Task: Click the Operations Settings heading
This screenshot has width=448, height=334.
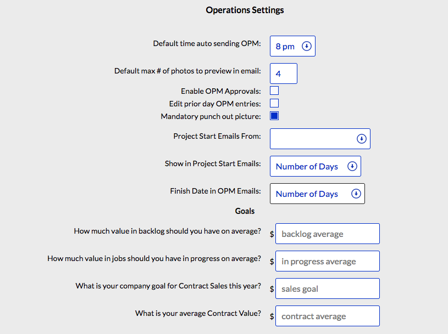Action: [245, 10]
